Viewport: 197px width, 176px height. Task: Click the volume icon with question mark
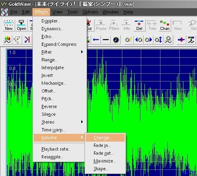(x=129, y=40)
